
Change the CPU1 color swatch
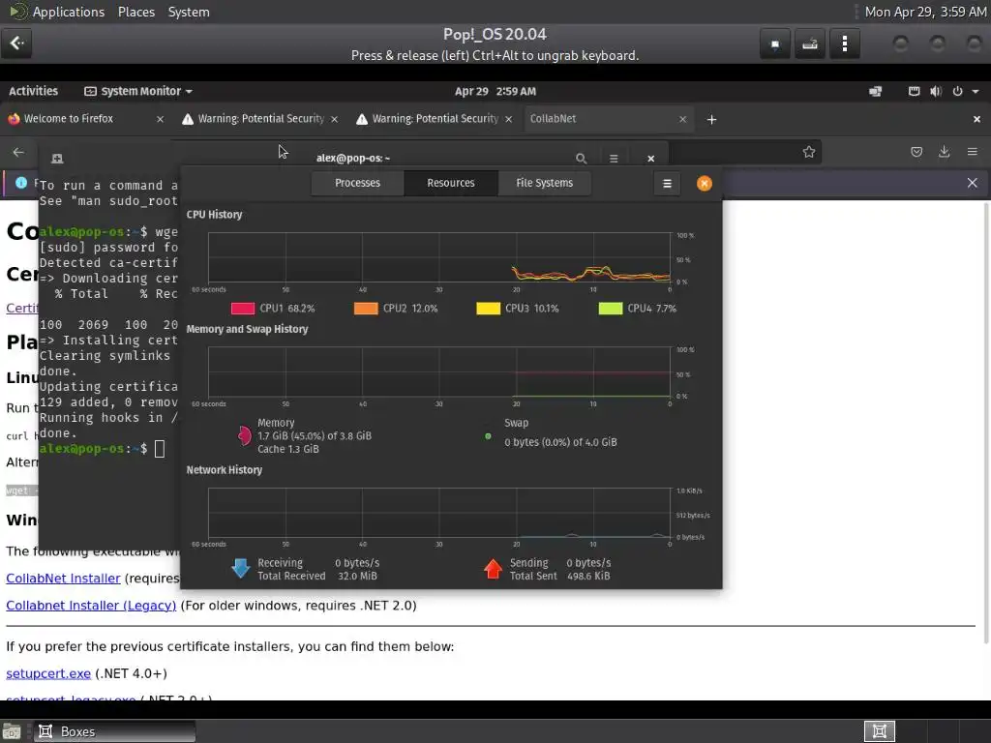[x=243, y=309]
